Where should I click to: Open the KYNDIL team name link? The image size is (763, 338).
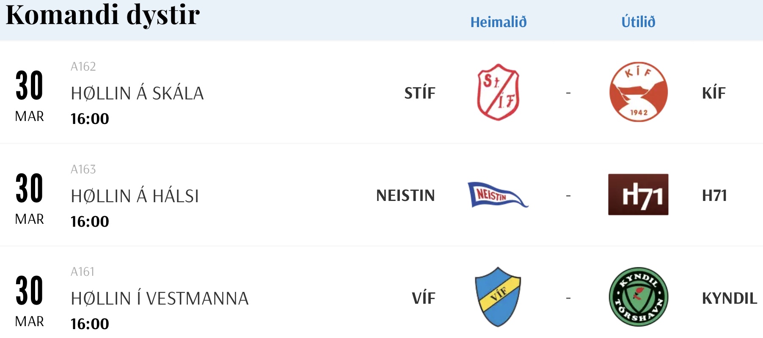coord(730,298)
